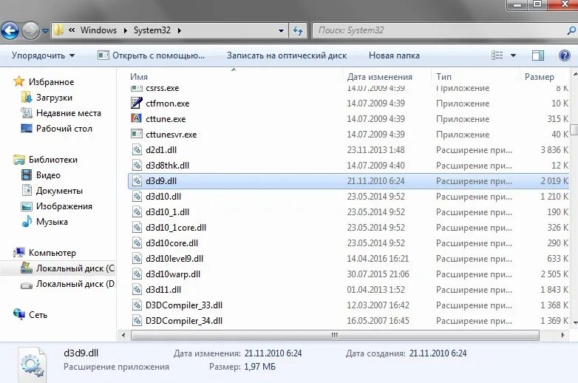
Task: Click the d3d9.dll file icon
Action: pyautogui.click(x=137, y=180)
